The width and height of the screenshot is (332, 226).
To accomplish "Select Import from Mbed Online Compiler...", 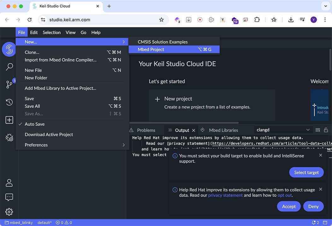I will pos(72,60).
